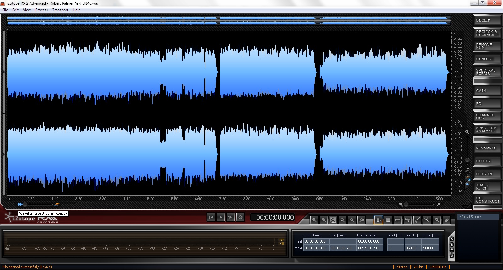The image size is (503, 270).
Task: Select the grab hand tool
Action: point(446,220)
